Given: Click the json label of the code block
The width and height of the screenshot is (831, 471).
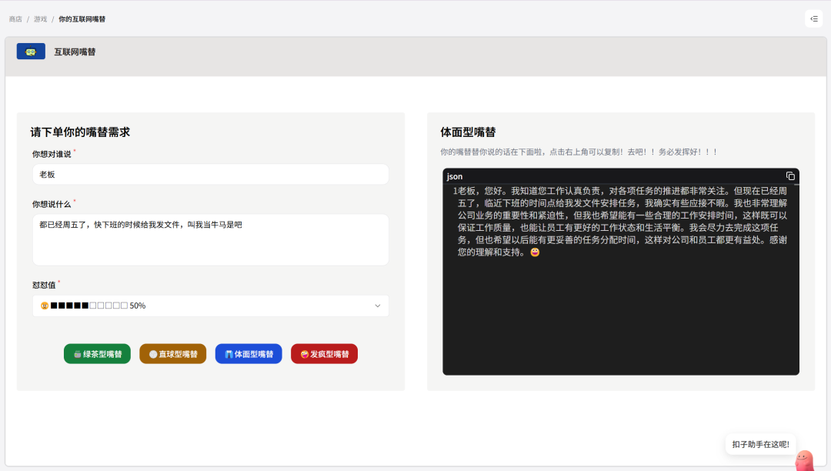Looking at the screenshot, I should tap(455, 176).
